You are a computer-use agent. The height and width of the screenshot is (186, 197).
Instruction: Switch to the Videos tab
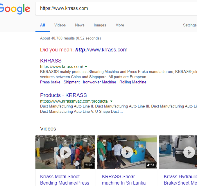click(x=60, y=25)
